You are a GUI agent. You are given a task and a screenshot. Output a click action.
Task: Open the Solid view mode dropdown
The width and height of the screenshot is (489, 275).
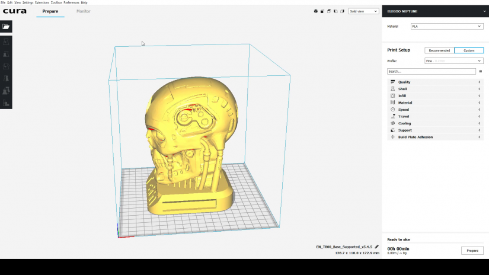363,11
